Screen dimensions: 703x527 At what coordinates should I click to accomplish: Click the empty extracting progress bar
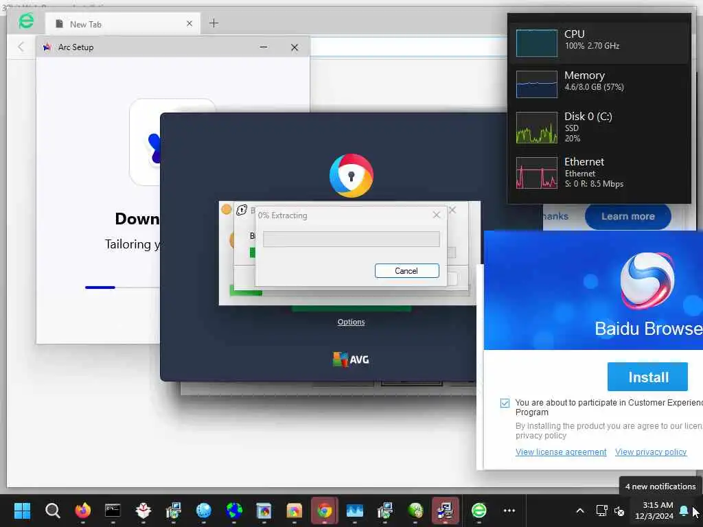coord(351,239)
